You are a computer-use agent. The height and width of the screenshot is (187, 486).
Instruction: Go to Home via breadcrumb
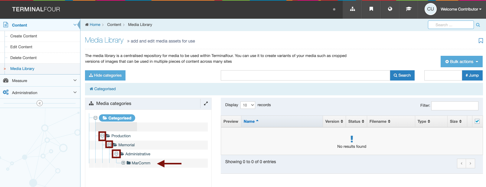pos(93,25)
